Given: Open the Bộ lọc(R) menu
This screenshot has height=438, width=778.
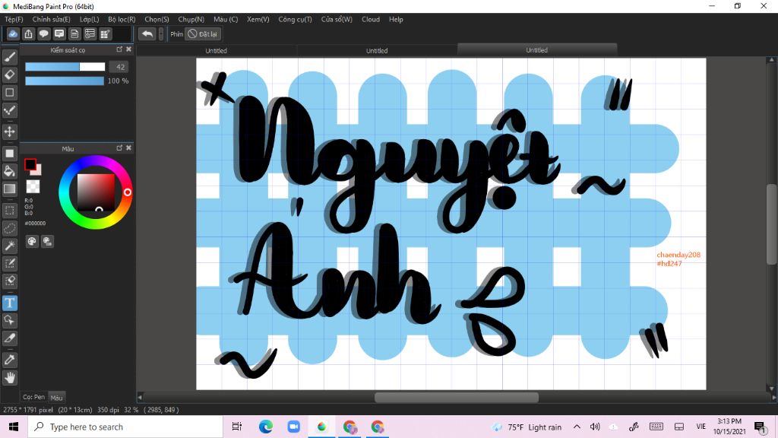Looking at the screenshot, I should click(122, 19).
